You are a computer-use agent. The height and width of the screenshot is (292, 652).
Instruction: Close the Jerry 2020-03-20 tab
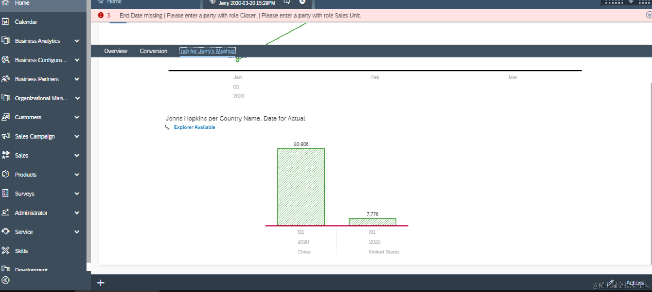[302, 2]
